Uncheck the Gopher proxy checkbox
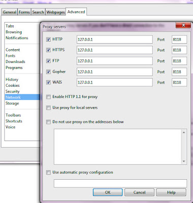This screenshot has width=193, height=203. coord(48,72)
